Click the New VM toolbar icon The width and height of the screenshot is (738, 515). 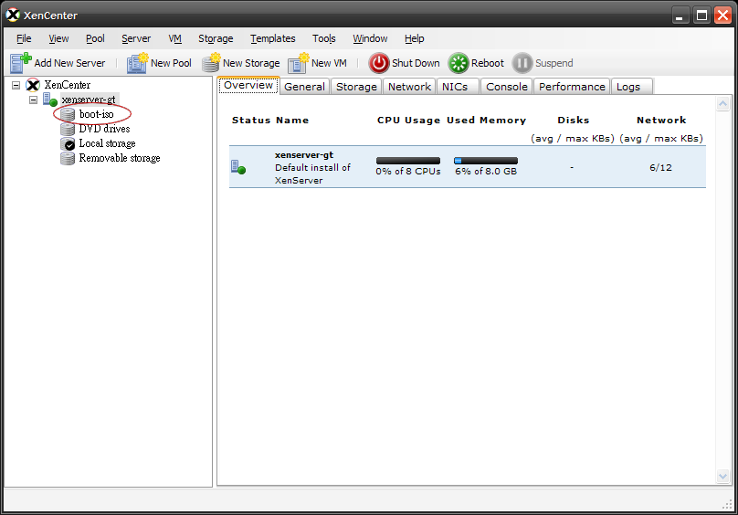coord(299,63)
